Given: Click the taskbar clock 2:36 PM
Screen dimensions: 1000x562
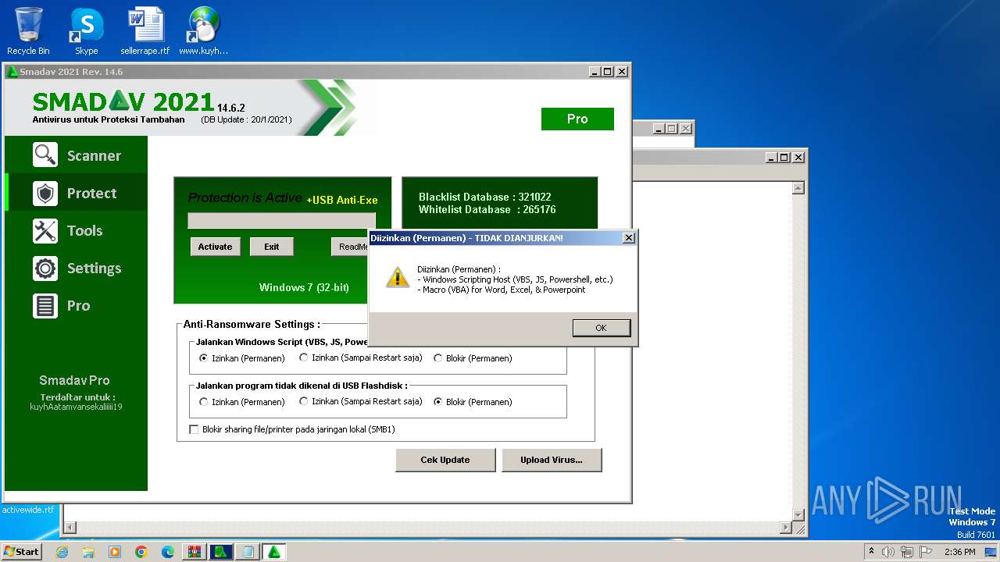Looking at the screenshot, I should 959,552.
